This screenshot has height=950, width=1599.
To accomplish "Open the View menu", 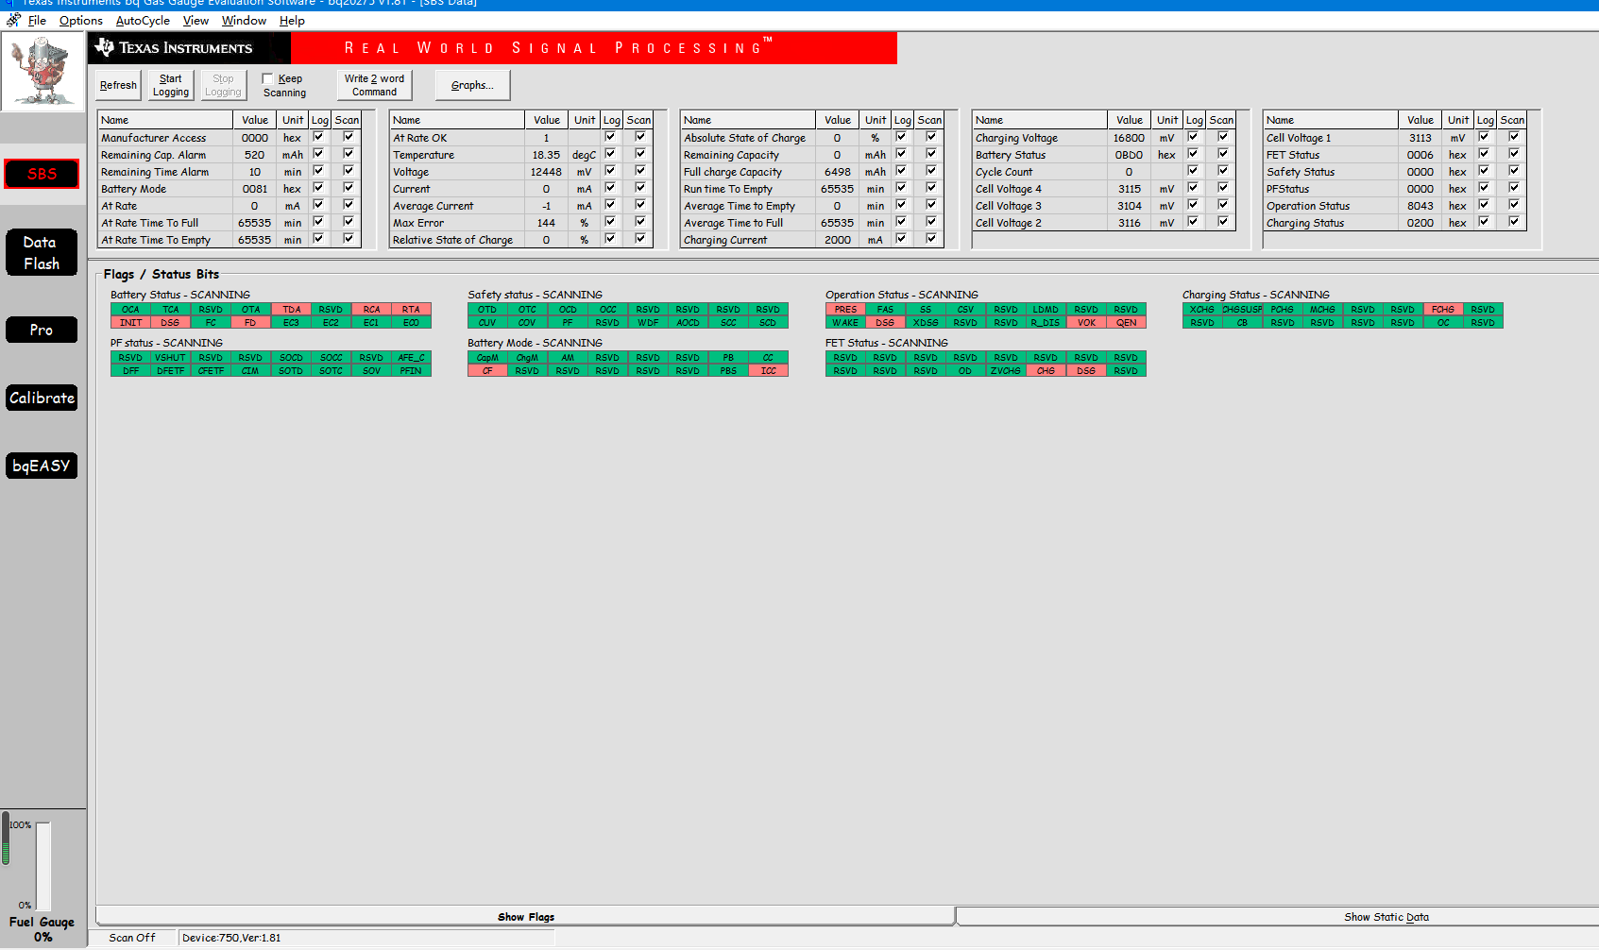I will [196, 20].
